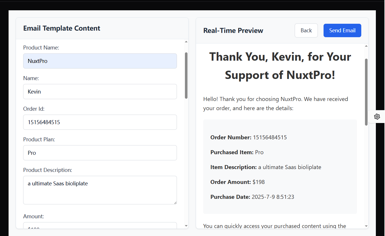
Task: Click the preview panel scrollbar thumb
Action: click(366, 92)
